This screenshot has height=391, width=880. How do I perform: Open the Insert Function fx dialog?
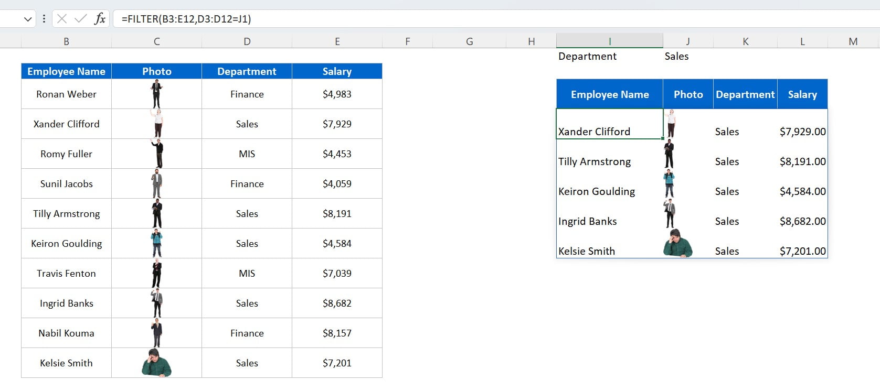100,19
